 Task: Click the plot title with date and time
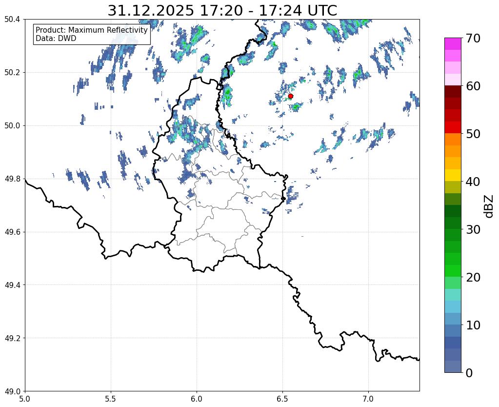[222, 10]
